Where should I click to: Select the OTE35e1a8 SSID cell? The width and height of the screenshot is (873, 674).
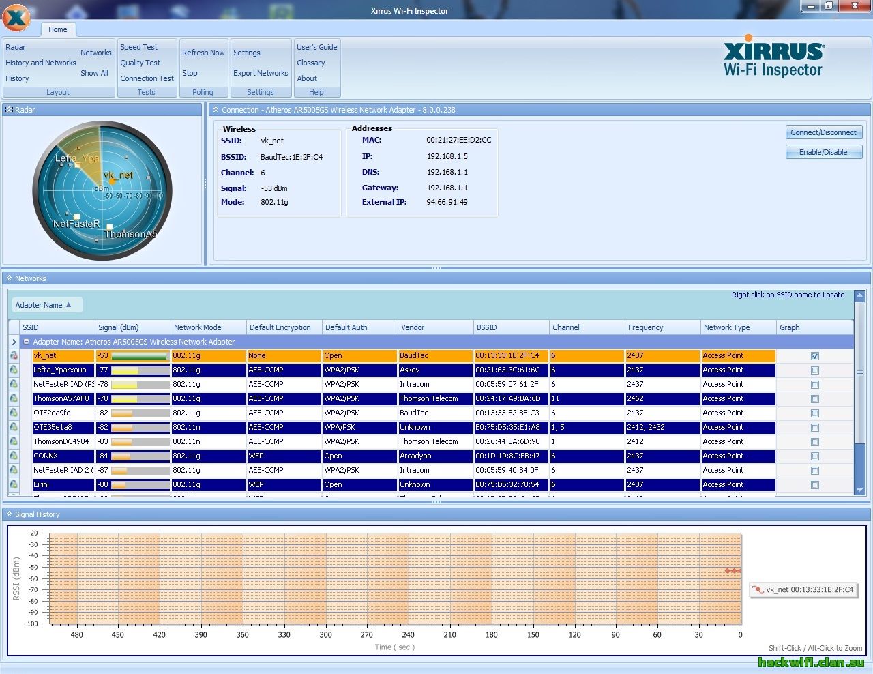(x=63, y=427)
